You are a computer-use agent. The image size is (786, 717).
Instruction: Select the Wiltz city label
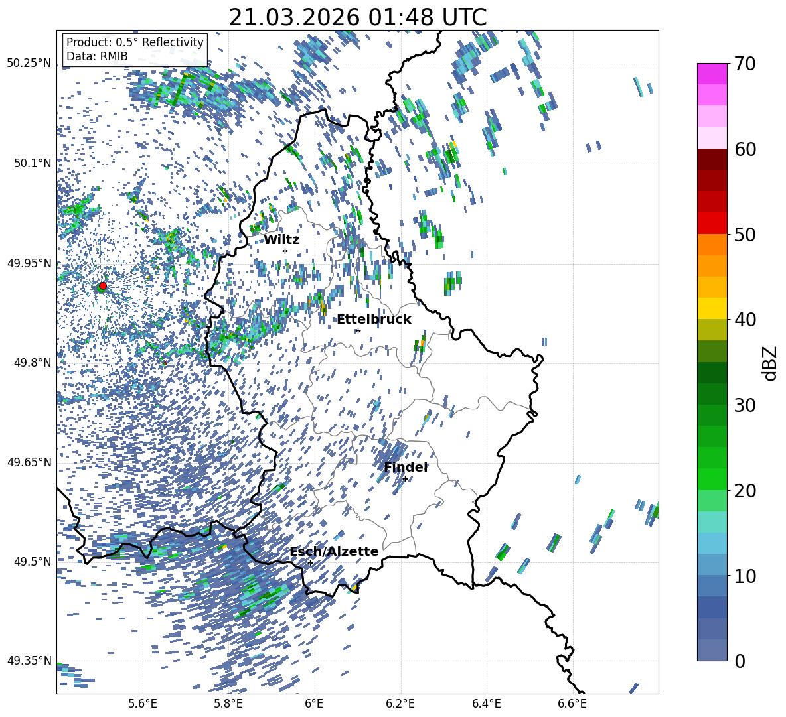click(x=281, y=240)
